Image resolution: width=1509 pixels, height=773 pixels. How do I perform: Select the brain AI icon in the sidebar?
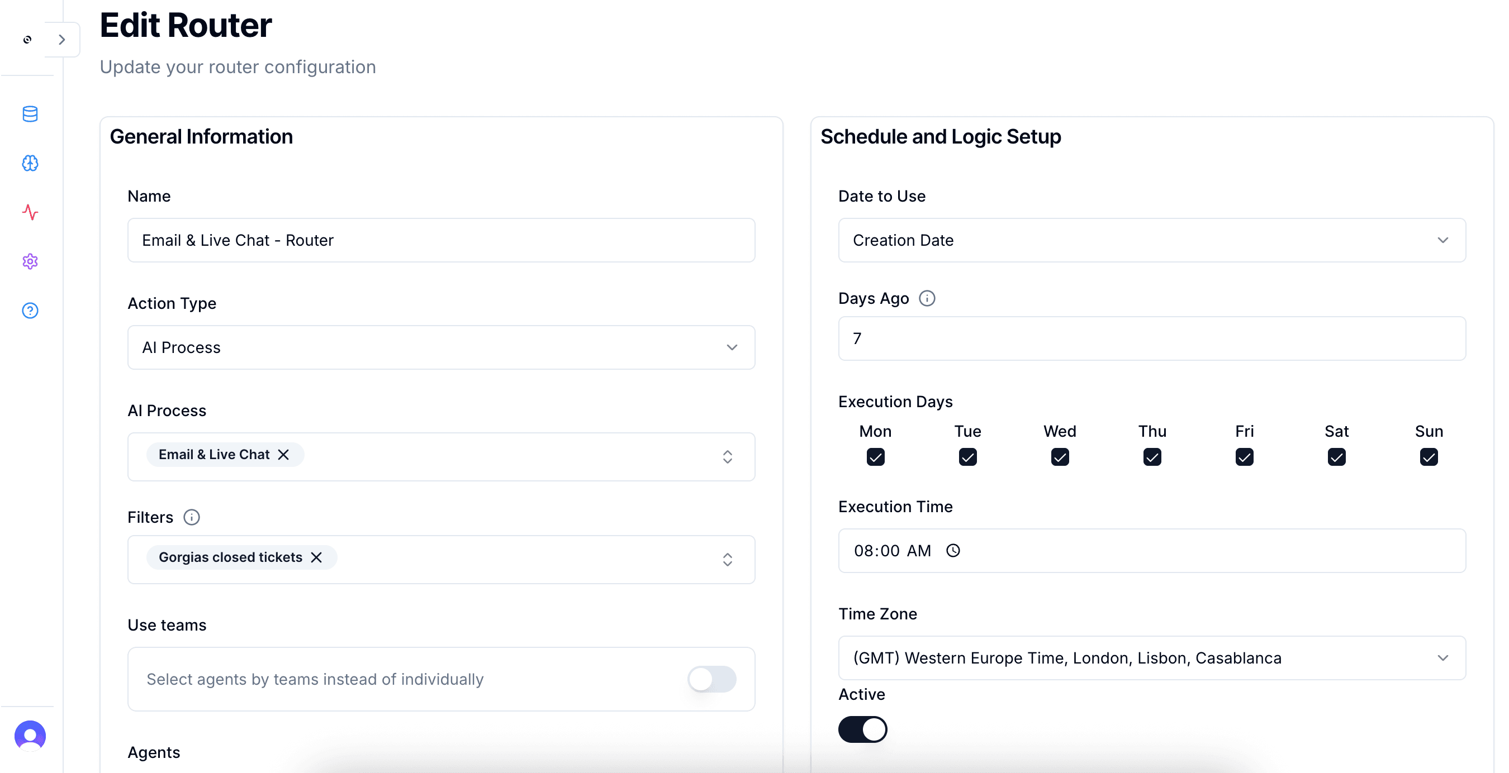[30, 164]
